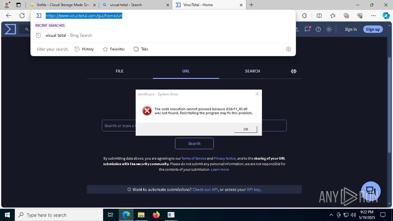Screen dimensions: 393x221
Task: Click the Sign in link
Action: [x=351, y=29]
